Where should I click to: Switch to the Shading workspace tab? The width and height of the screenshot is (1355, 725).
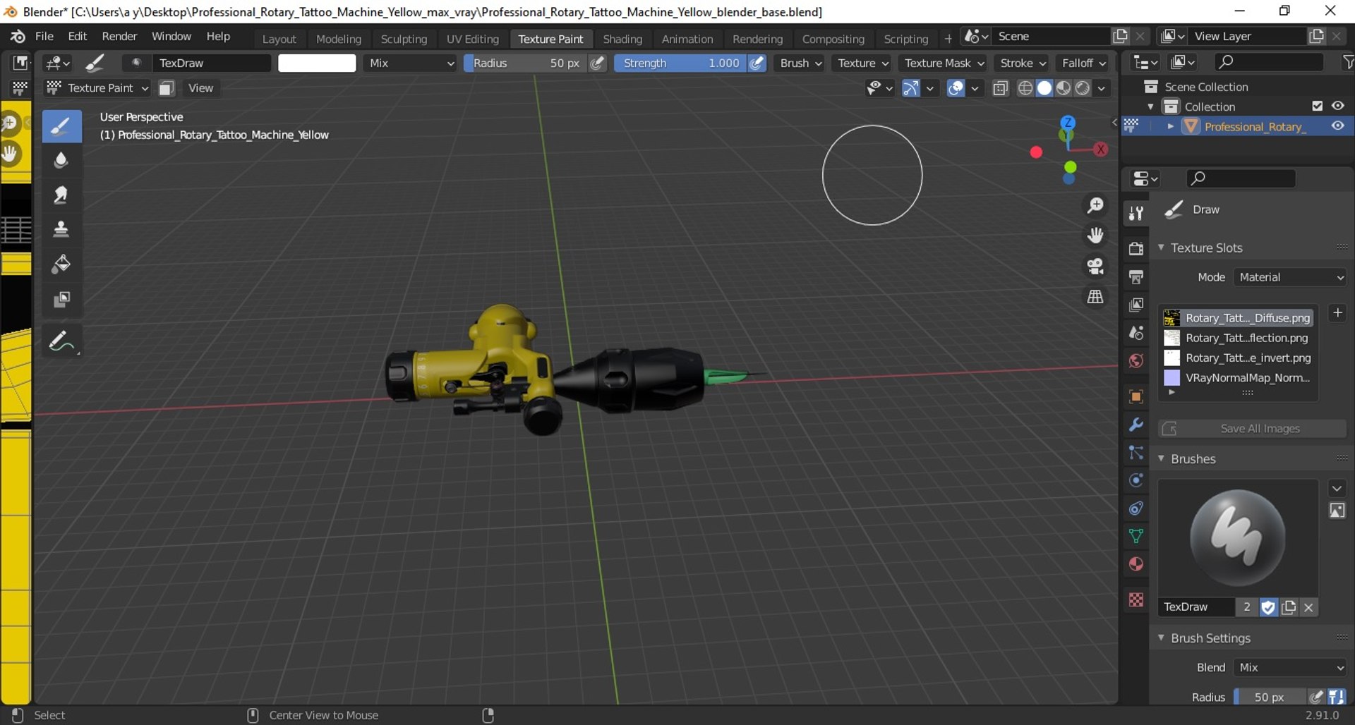click(622, 39)
